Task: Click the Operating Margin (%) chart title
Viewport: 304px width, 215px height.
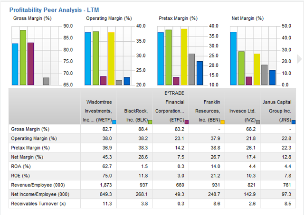Action: tap(109, 19)
